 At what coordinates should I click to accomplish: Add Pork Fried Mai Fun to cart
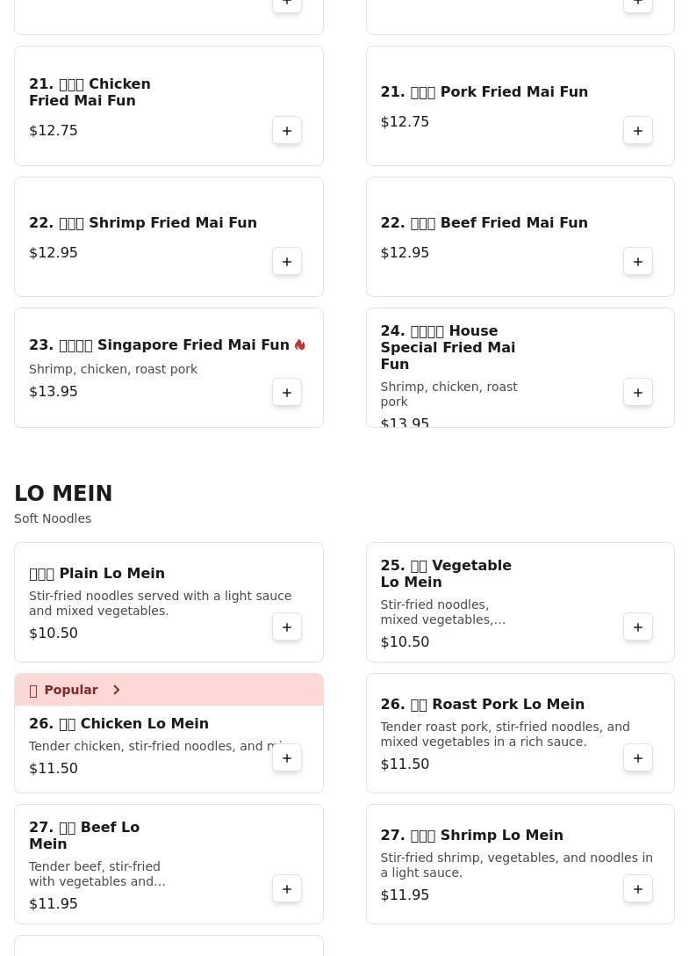638,130
